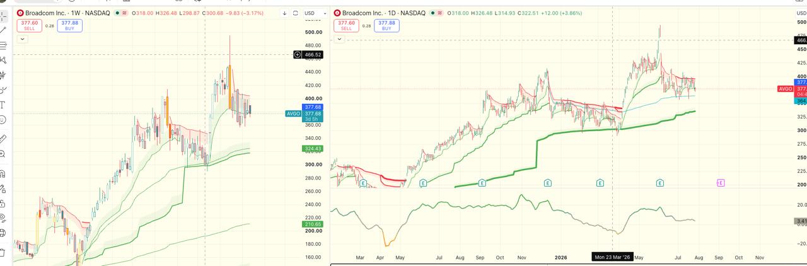The height and width of the screenshot is (266, 807).
Task: Click the earnings E marker near June 2026
Action: (660, 183)
